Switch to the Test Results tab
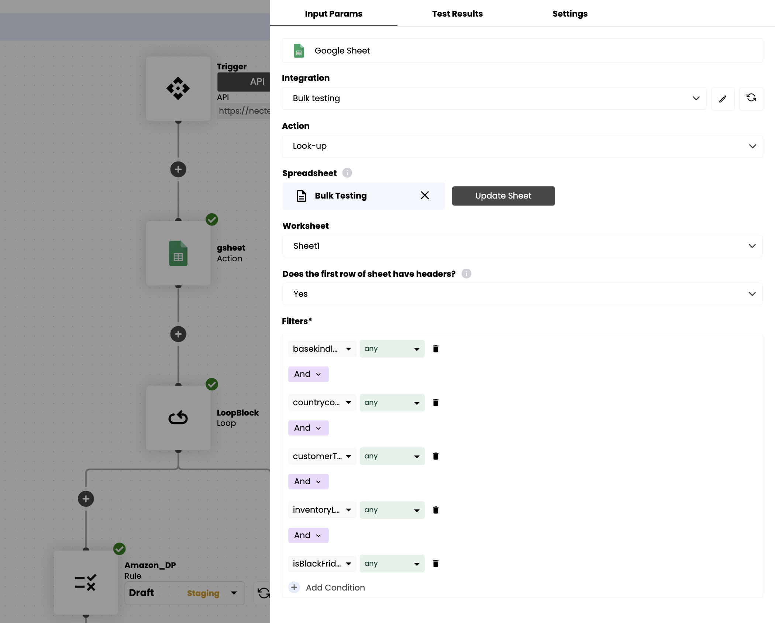 [457, 14]
